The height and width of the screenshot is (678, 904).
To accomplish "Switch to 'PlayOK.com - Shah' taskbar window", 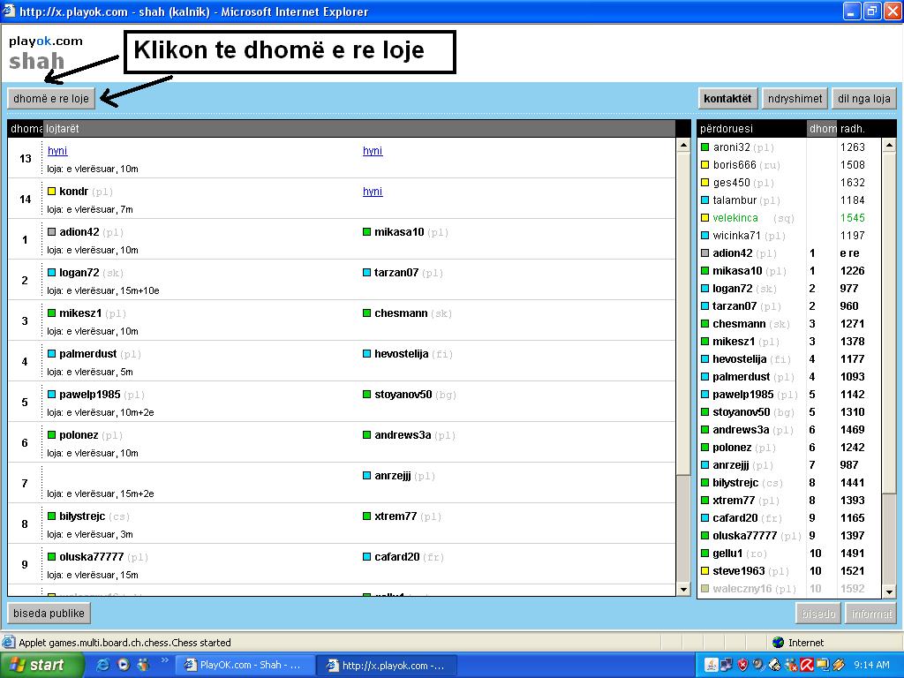I will (x=244, y=666).
